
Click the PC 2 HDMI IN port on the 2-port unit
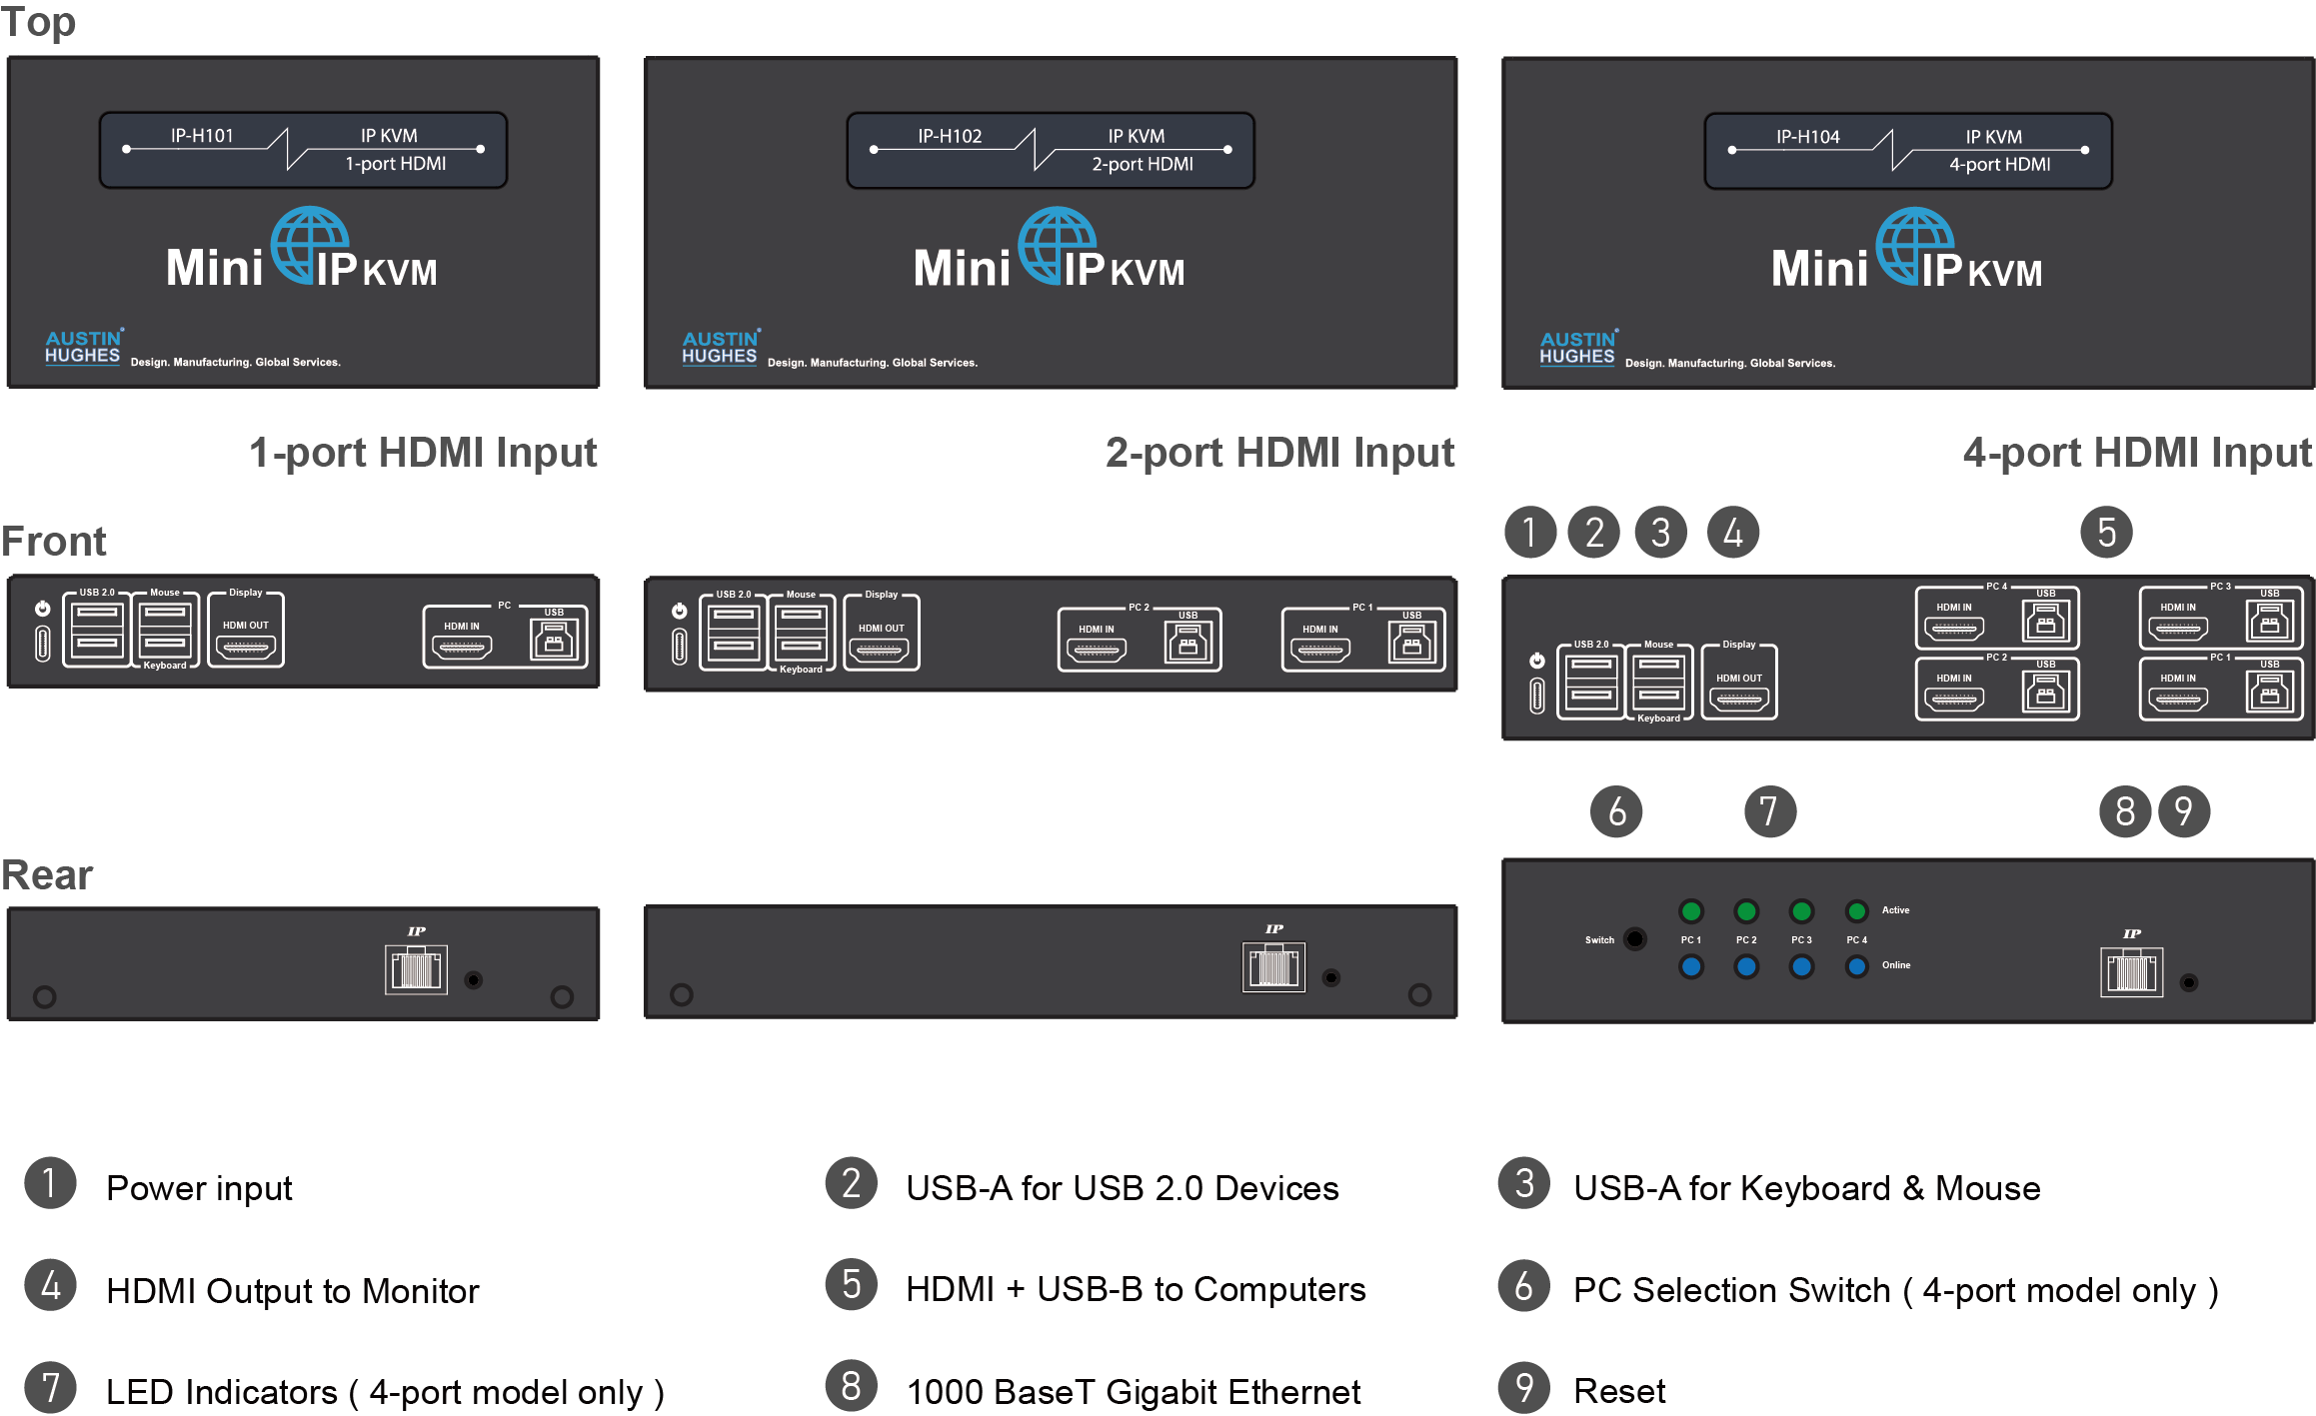coord(1097,651)
